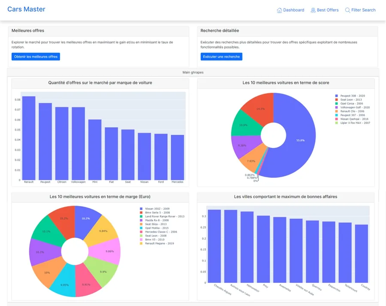Click the Mini bar in brand chart
386x306 pixels.
(x=95, y=150)
